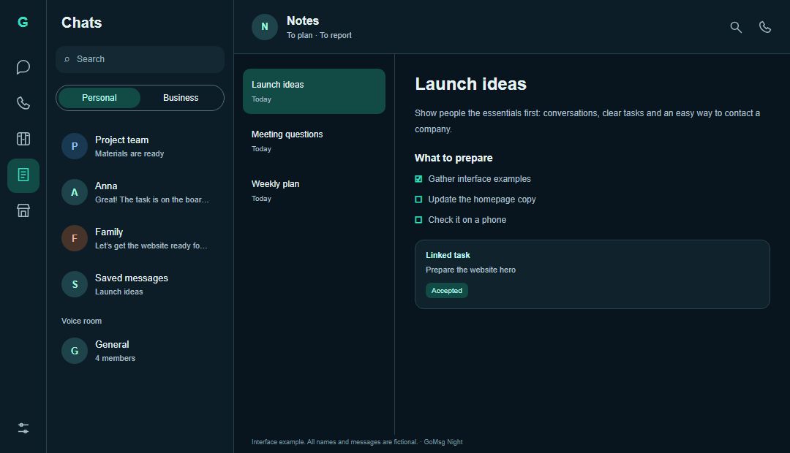Open the store icon in sidebar
The image size is (790, 453).
click(23, 210)
